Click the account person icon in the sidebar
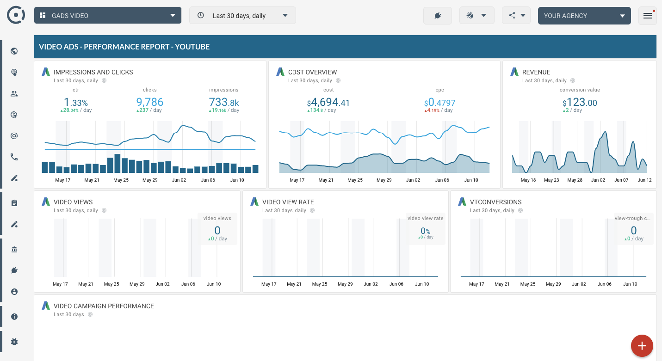 click(14, 292)
